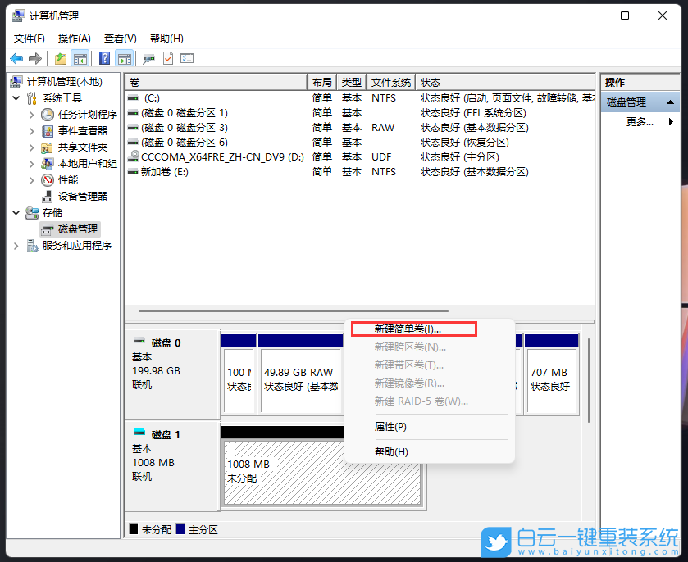
Task: Toggle the console tree pane icon
Action: [x=79, y=58]
